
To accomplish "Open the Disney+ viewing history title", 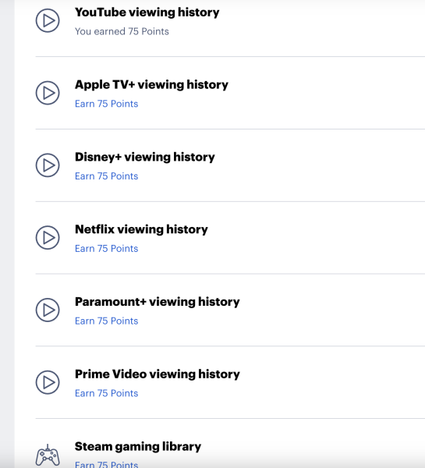I will click(145, 158).
